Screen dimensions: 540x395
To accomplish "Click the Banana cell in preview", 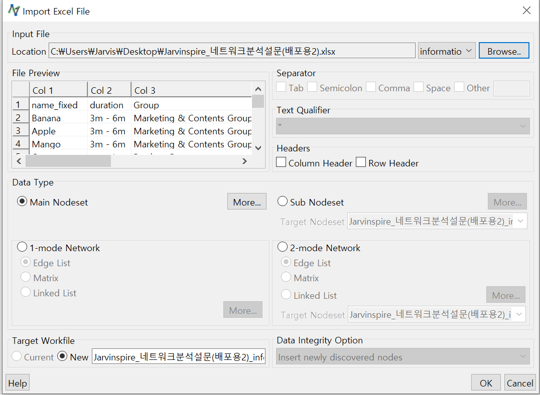I will pos(58,118).
